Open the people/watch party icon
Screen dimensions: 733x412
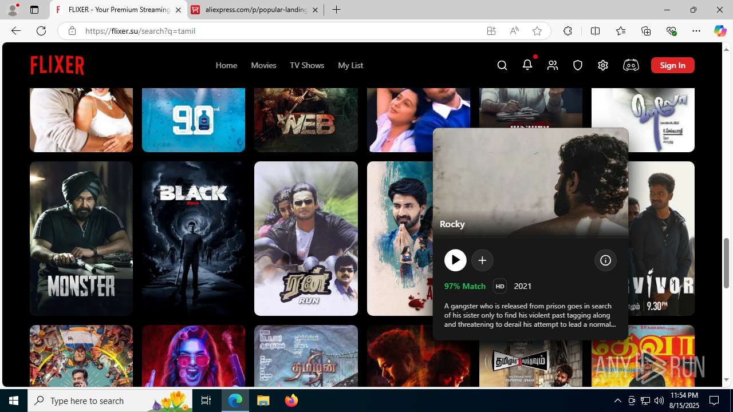pyautogui.click(x=553, y=65)
